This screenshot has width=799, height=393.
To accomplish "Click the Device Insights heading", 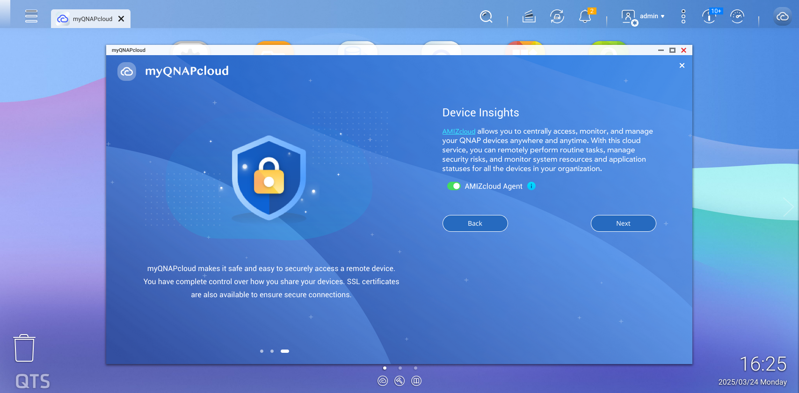I will (x=480, y=113).
